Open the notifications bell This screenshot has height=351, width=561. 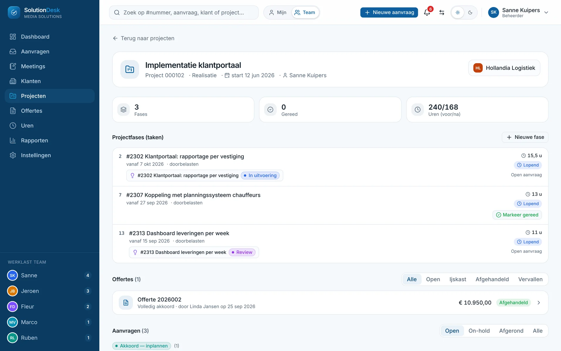(427, 13)
